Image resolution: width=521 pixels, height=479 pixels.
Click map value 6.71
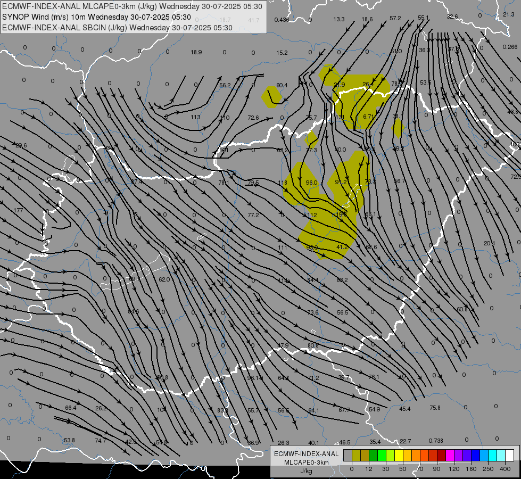(x=368, y=117)
